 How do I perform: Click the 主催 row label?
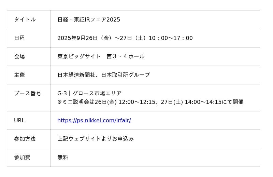19,75
